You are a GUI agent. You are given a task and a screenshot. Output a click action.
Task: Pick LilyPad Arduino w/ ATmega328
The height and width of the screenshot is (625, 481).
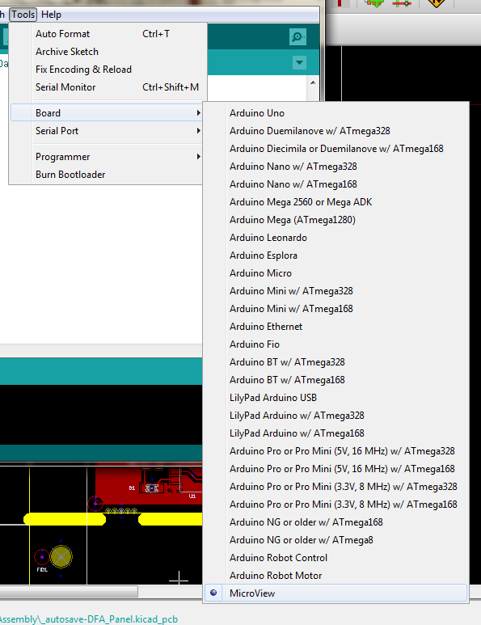pyautogui.click(x=335, y=416)
